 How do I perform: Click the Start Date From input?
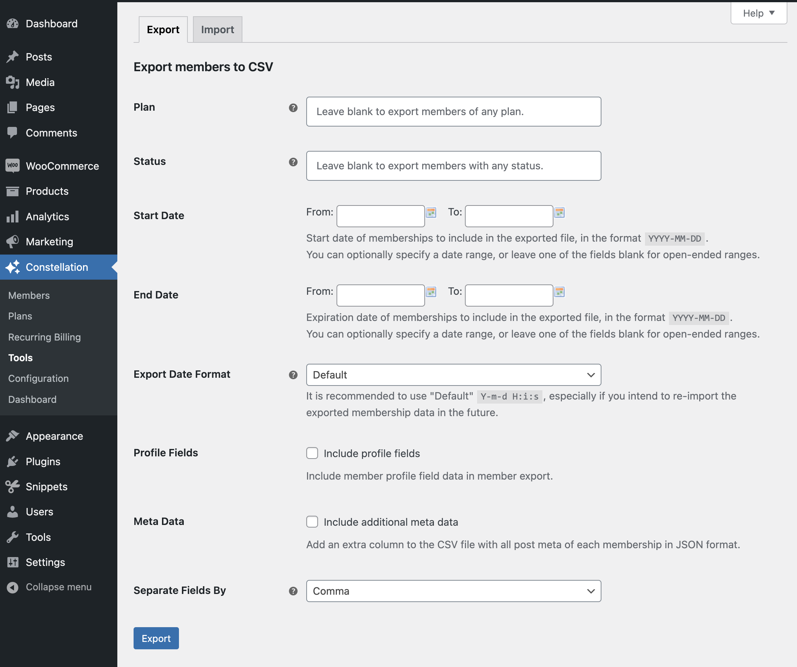coord(381,216)
